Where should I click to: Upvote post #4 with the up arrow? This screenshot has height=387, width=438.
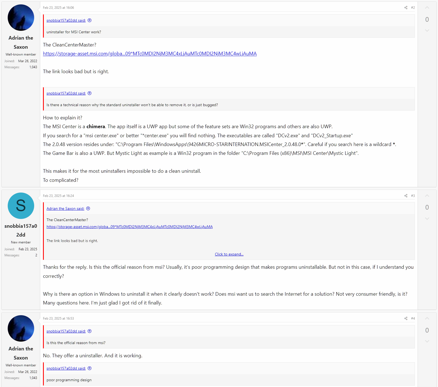click(x=427, y=319)
